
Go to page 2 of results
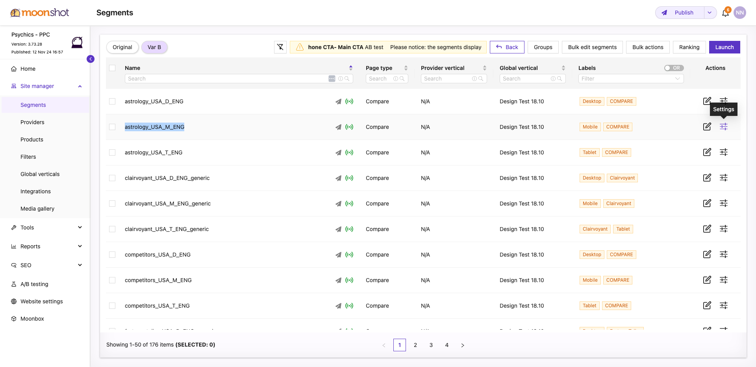point(415,345)
